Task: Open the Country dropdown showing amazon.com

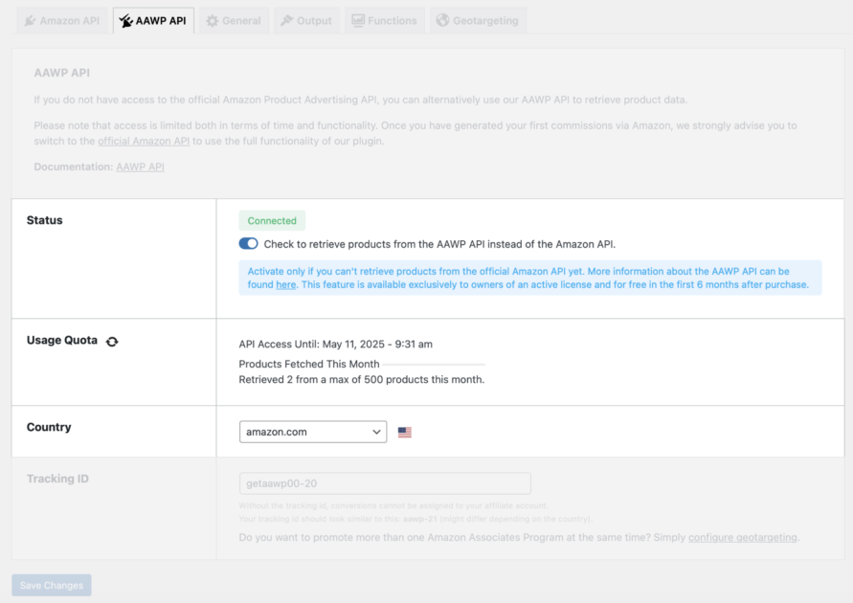Action: (x=312, y=432)
